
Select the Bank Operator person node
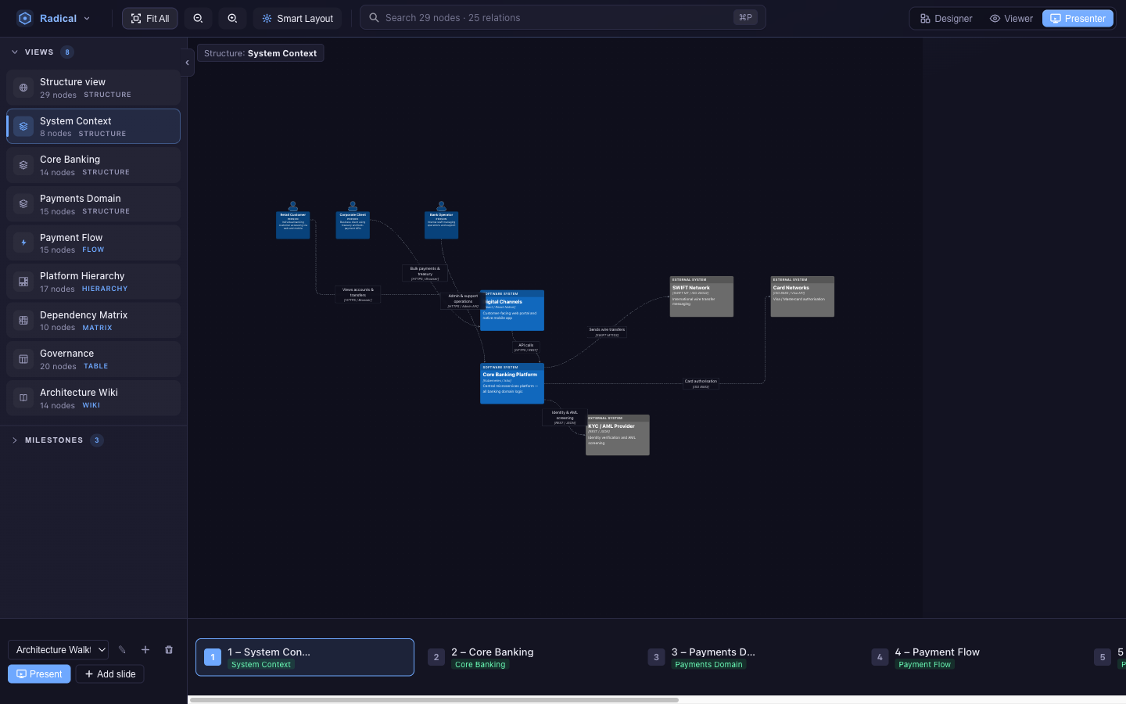441,221
